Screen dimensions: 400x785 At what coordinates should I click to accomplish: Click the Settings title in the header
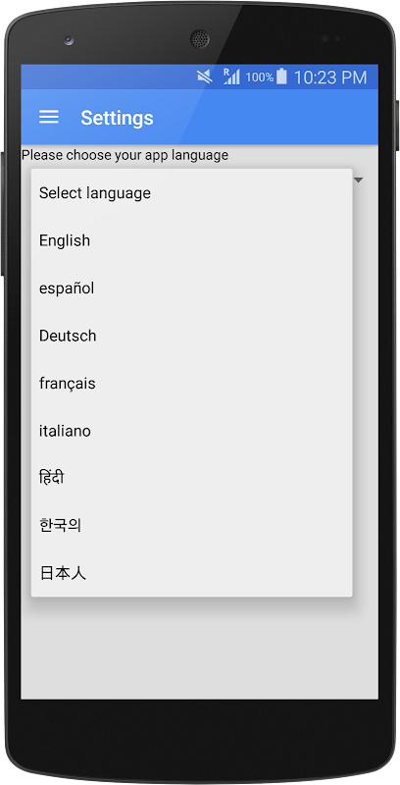pyautogui.click(x=117, y=118)
